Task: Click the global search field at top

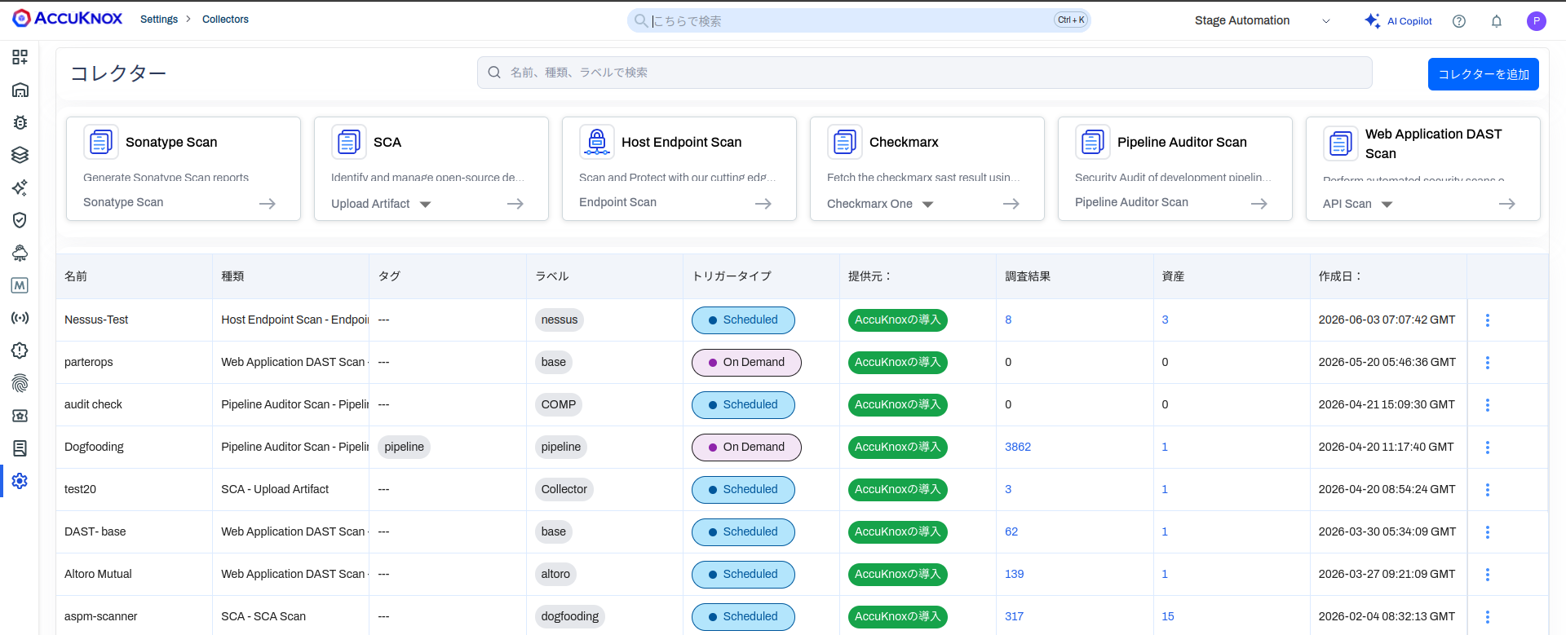Action: click(858, 20)
